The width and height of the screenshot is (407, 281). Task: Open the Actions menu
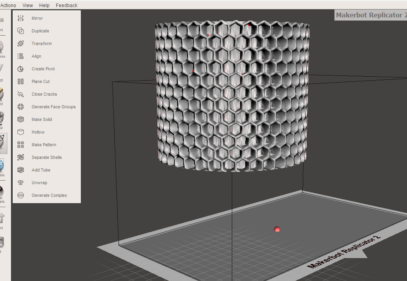point(8,5)
